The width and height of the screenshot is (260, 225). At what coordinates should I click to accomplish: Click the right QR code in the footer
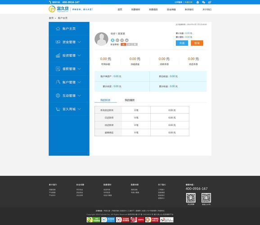pyautogui.click(x=206, y=198)
